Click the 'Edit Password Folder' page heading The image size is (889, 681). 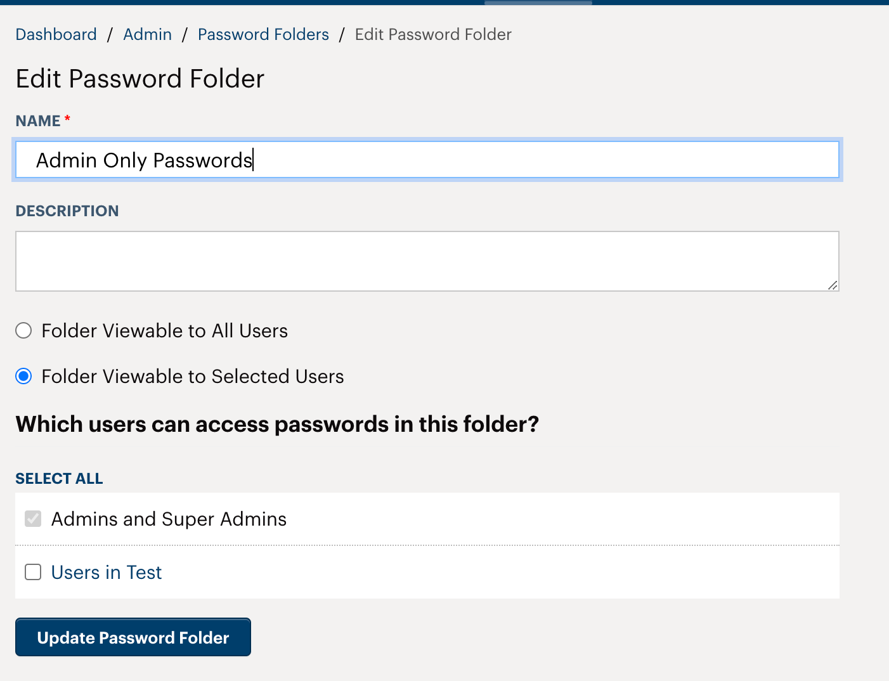click(x=140, y=79)
